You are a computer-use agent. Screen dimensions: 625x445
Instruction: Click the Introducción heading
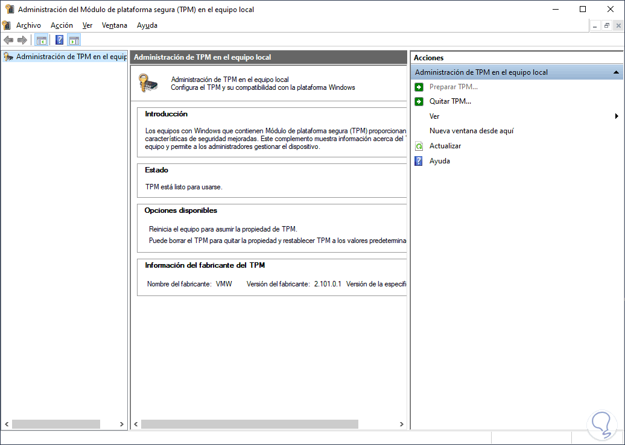[167, 114]
